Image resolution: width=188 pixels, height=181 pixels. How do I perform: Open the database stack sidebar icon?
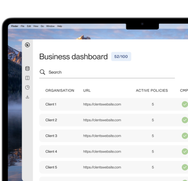click(x=27, y=69)
